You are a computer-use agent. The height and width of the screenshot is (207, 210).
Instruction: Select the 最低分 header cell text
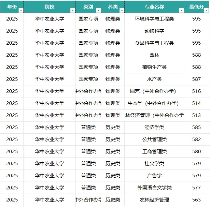196,7
